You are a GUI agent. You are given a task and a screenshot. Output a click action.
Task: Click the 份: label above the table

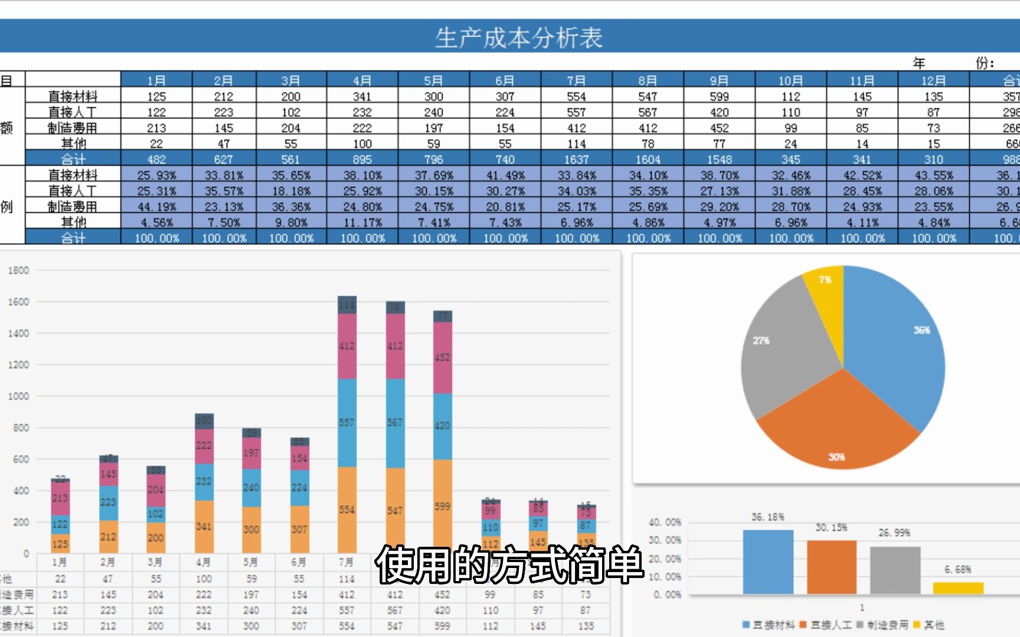pyautogui.click(x=985, y=63)
